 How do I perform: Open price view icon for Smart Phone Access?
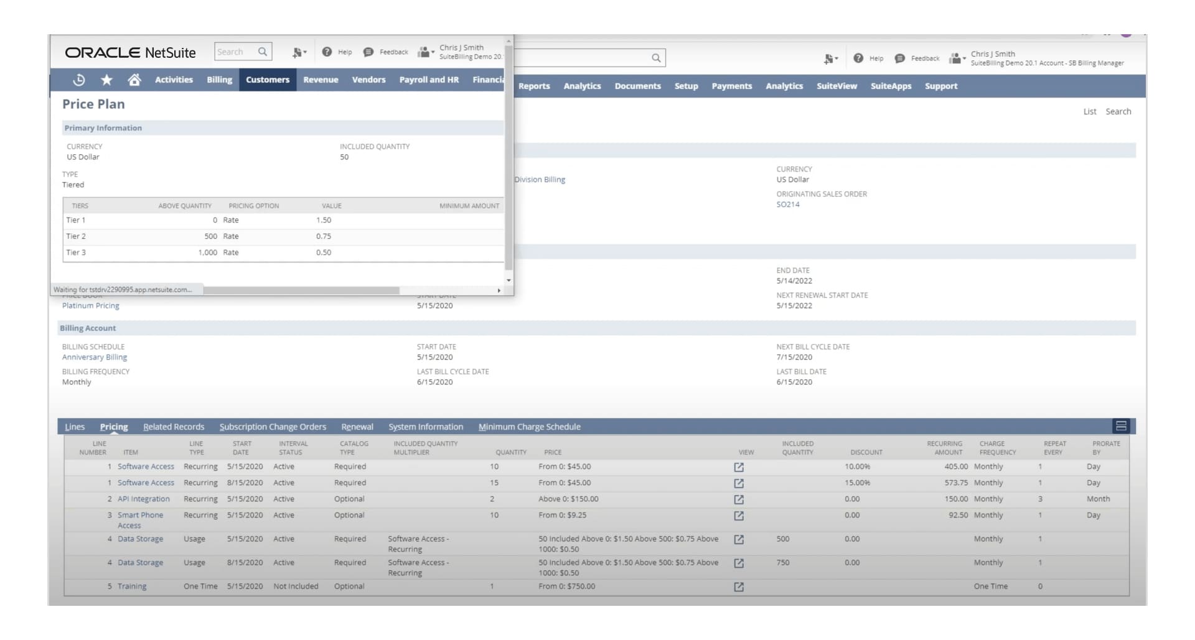(739, 516)
